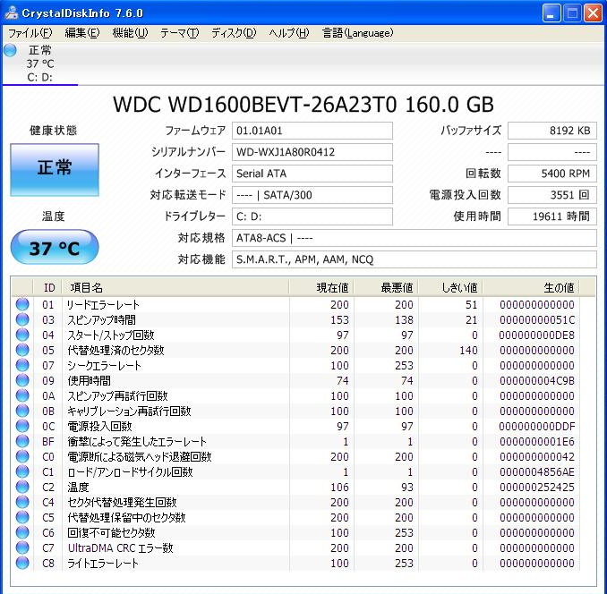The height and width of the screenshot is (594, 607).
Task: Select the 代替処理済のセクタ数 row name
Action: (x=115, y=351)
